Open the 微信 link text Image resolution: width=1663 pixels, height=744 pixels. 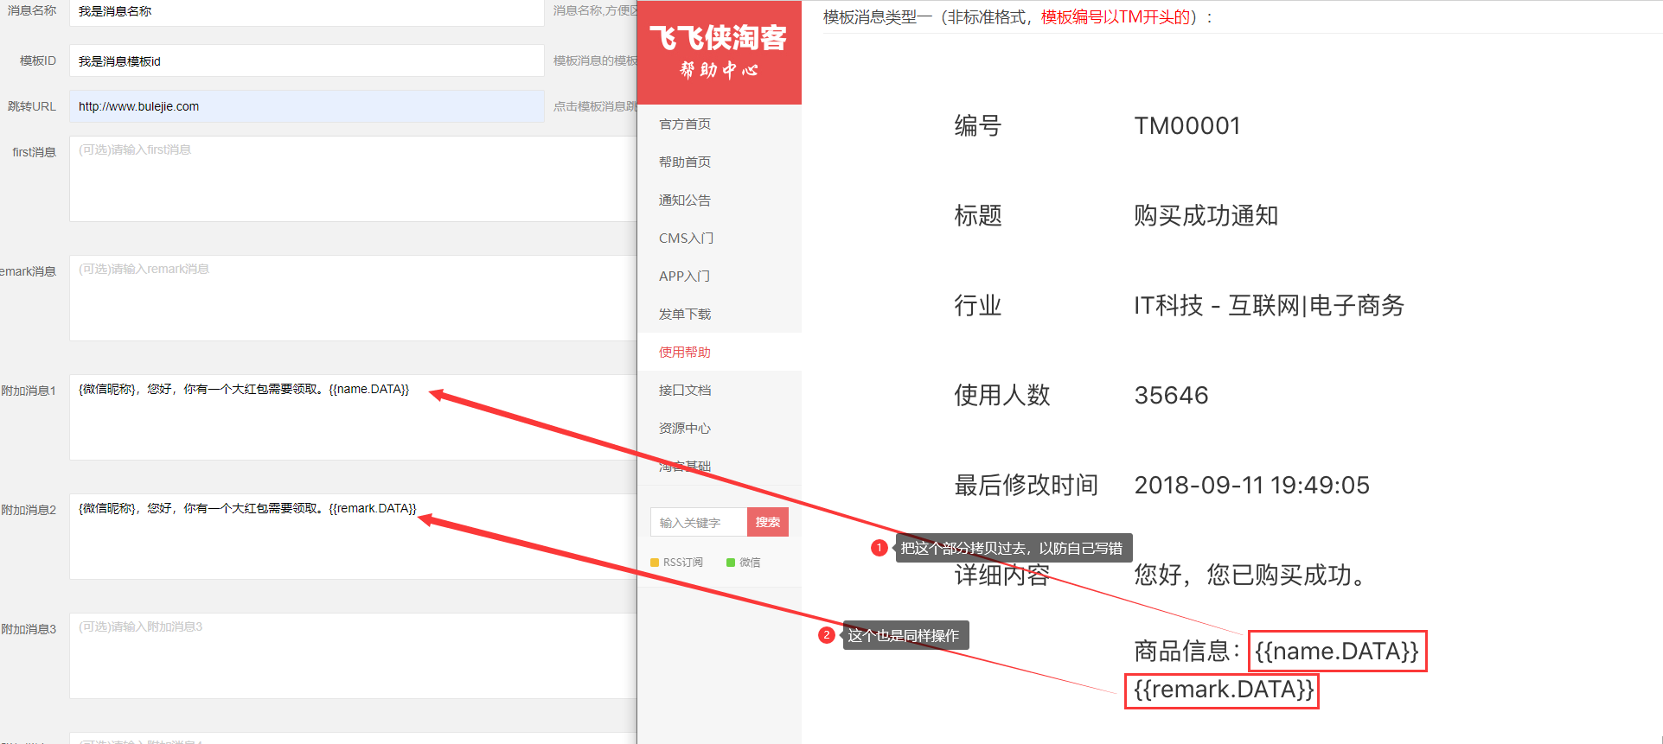point(750,563)
